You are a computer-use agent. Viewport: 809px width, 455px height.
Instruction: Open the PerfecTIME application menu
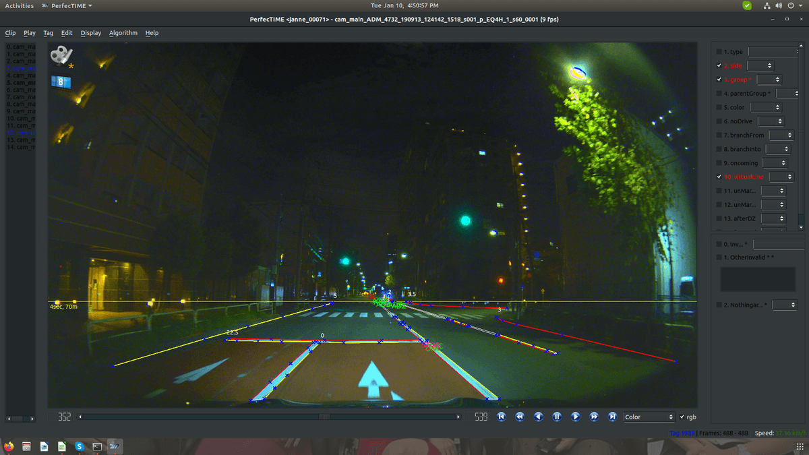[x=67, y=5]
